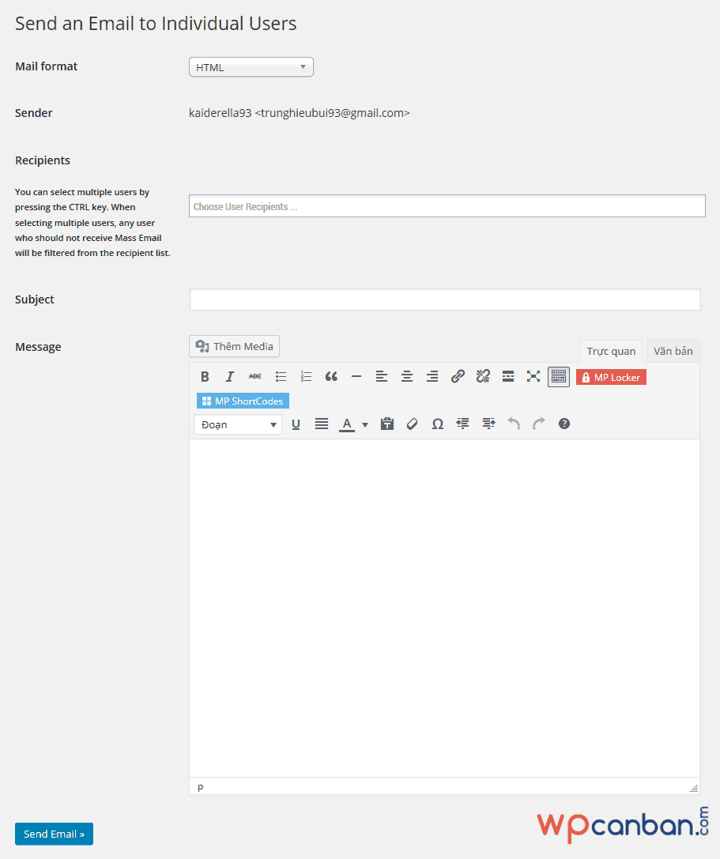Select the Trực quan editor tab
720x859 pixels.
coord(611,351)
